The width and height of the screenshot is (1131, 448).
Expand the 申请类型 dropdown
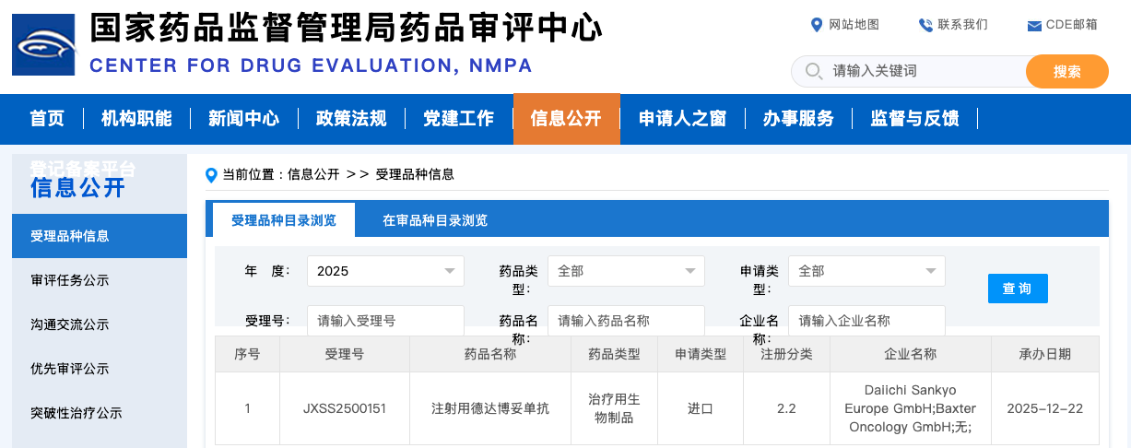tap(866, 271)
